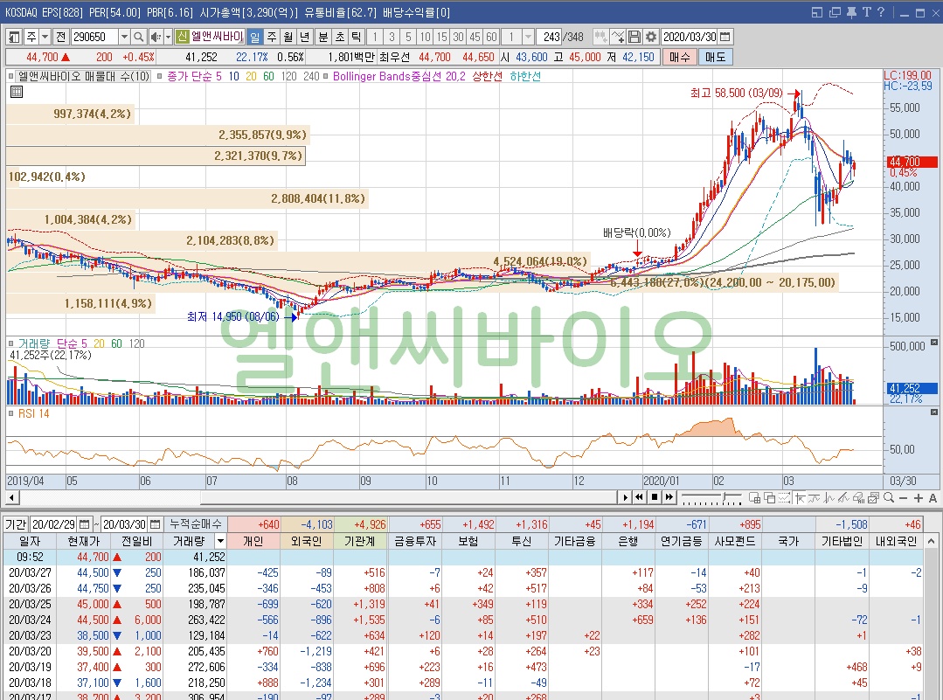Screen dimensions: 943x700
Task: Toggle the 매물대 indicator legend checkbox
Action: click(x=10, y=76)
